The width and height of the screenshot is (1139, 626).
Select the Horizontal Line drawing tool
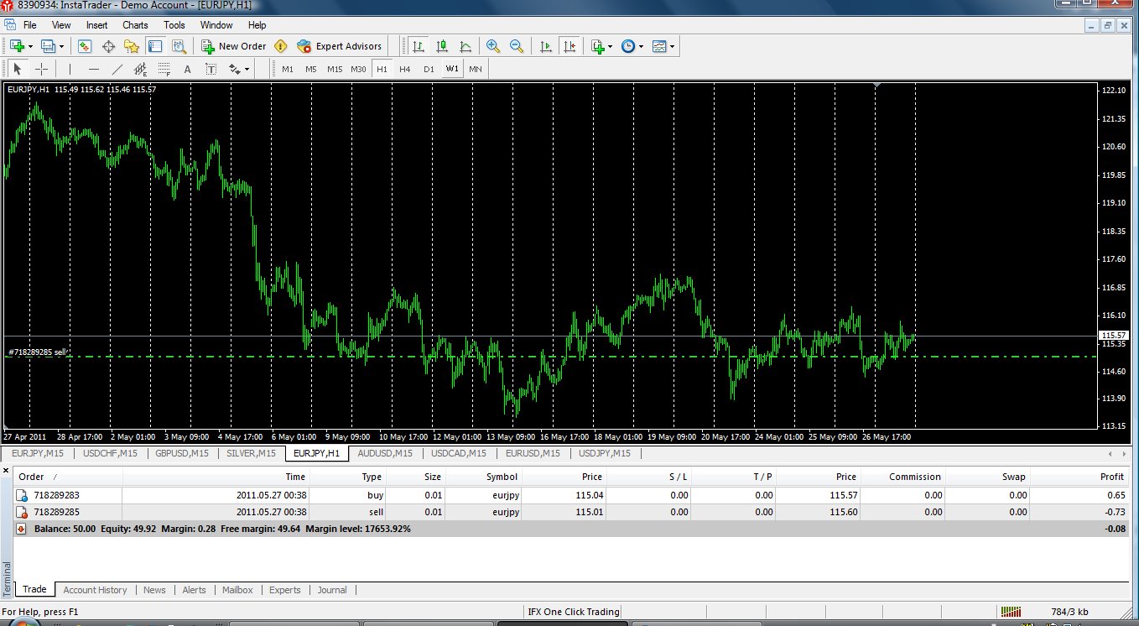point(93,69)
